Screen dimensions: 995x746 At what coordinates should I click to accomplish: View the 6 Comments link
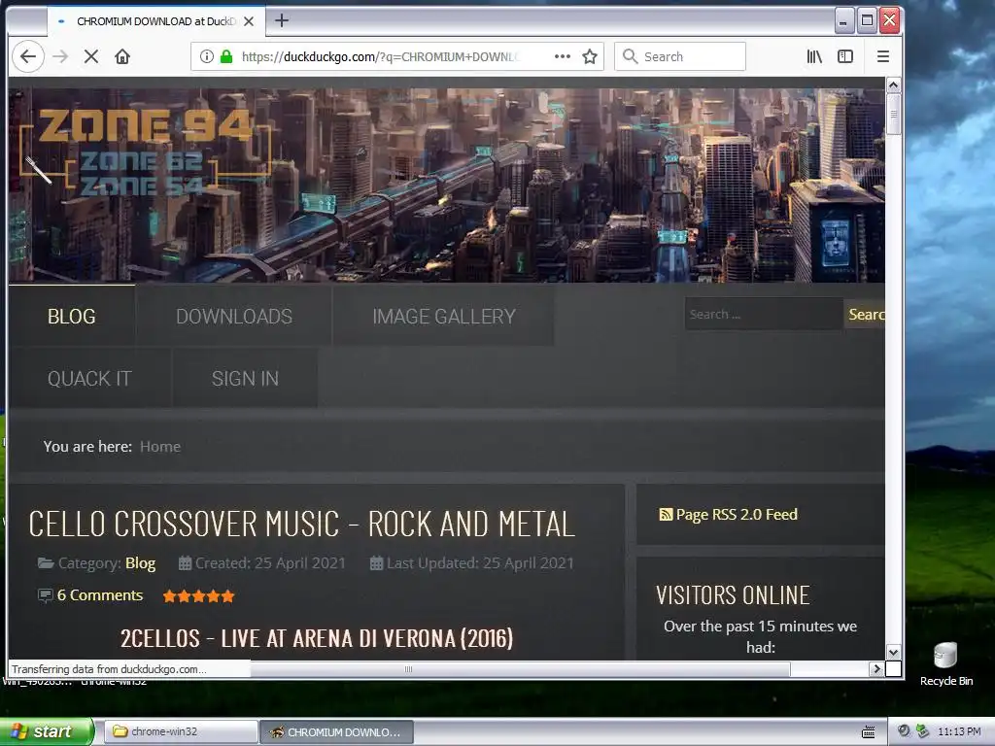coord(100,595)
